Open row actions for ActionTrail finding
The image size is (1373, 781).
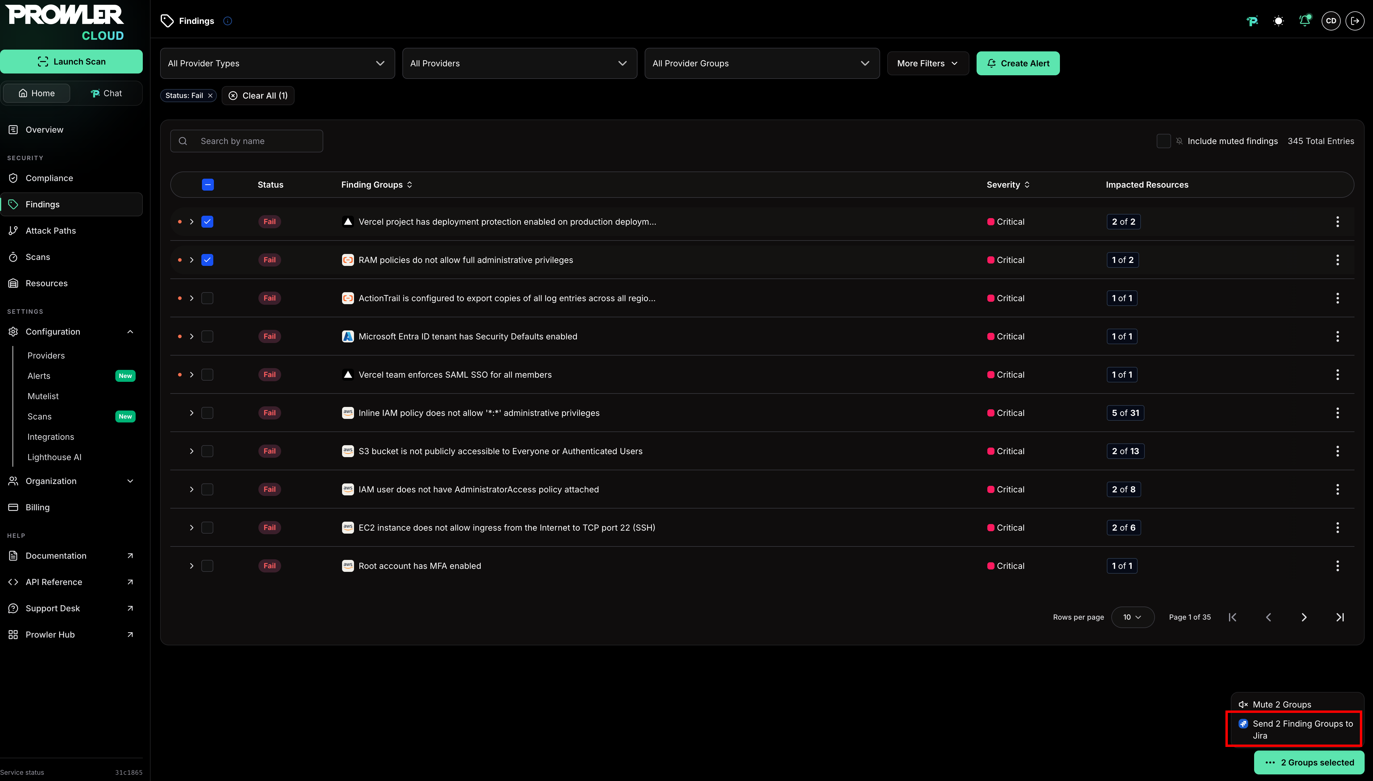click(x=1338, y=298)
